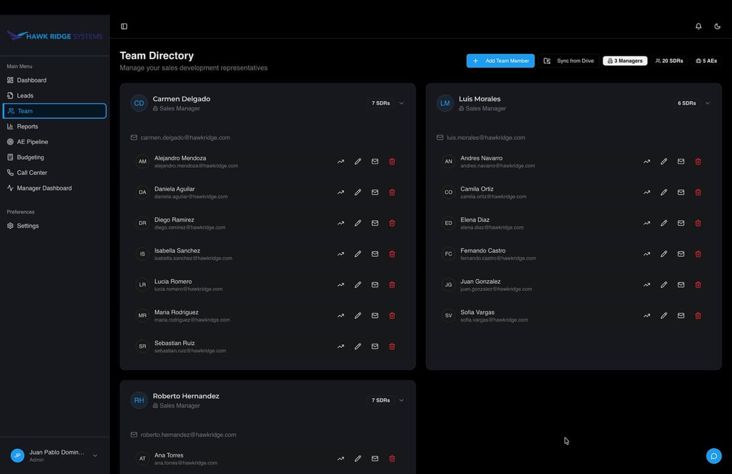Image resolution: width=732 pixels, height=474 pixels.
Task: Collapse Carmen Delgado's 7 SDRs list
Action: click(401, 103)
